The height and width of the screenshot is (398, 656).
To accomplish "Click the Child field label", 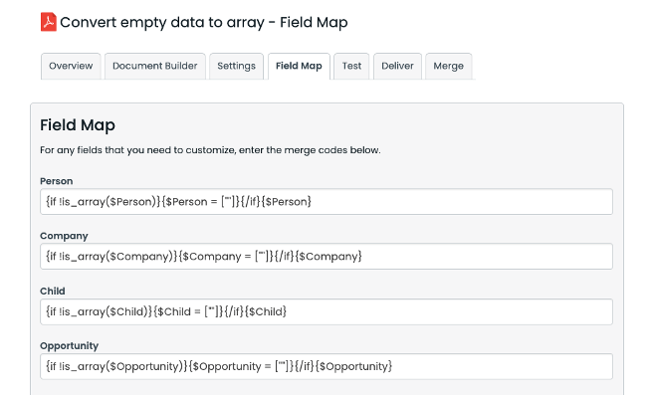I will 53,291.
